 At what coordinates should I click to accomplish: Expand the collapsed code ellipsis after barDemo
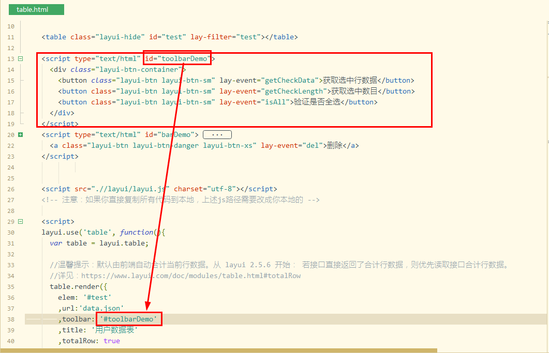(217, 135)
